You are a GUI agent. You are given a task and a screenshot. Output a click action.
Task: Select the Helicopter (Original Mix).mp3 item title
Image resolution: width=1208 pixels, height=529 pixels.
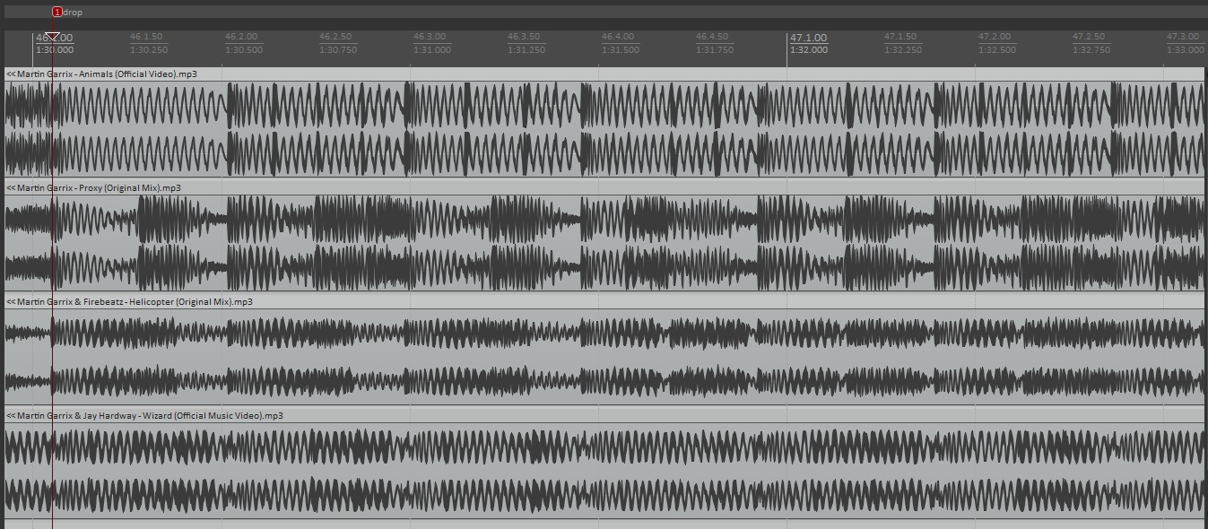pyautogui.click(x=129, y=302)
